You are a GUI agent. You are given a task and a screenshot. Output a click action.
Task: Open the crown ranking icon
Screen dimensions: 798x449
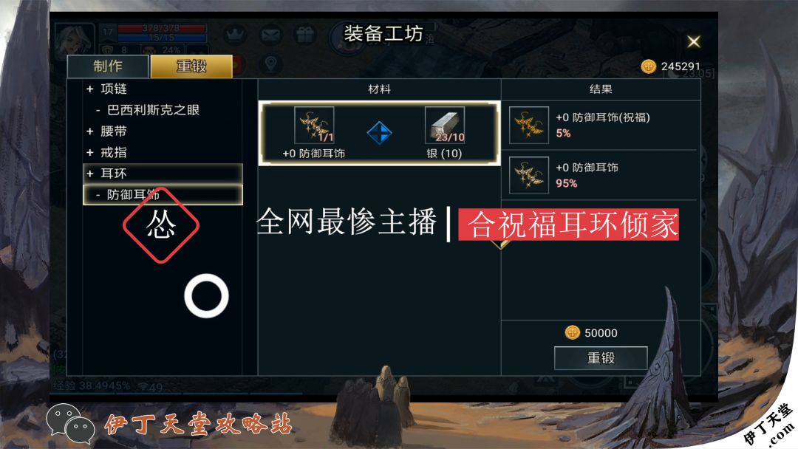(x=235, y=35)
